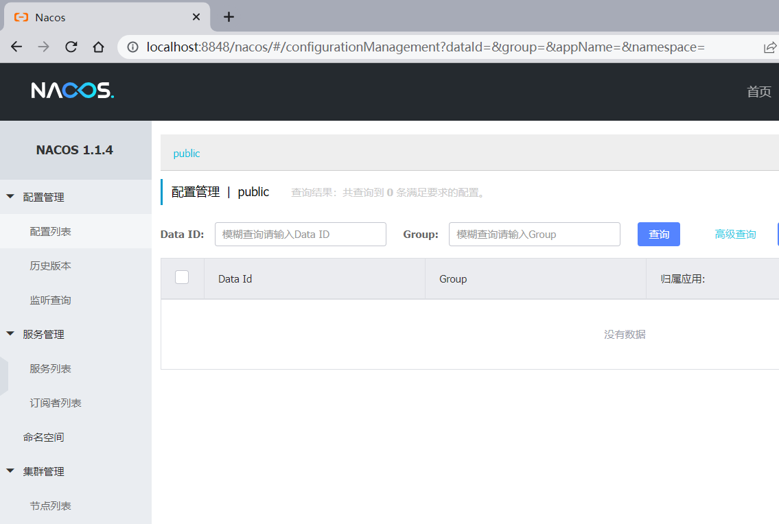Viewport: 779px width, 524px height.
Task: Click the Nacos tab favicon
Action: 21,17
